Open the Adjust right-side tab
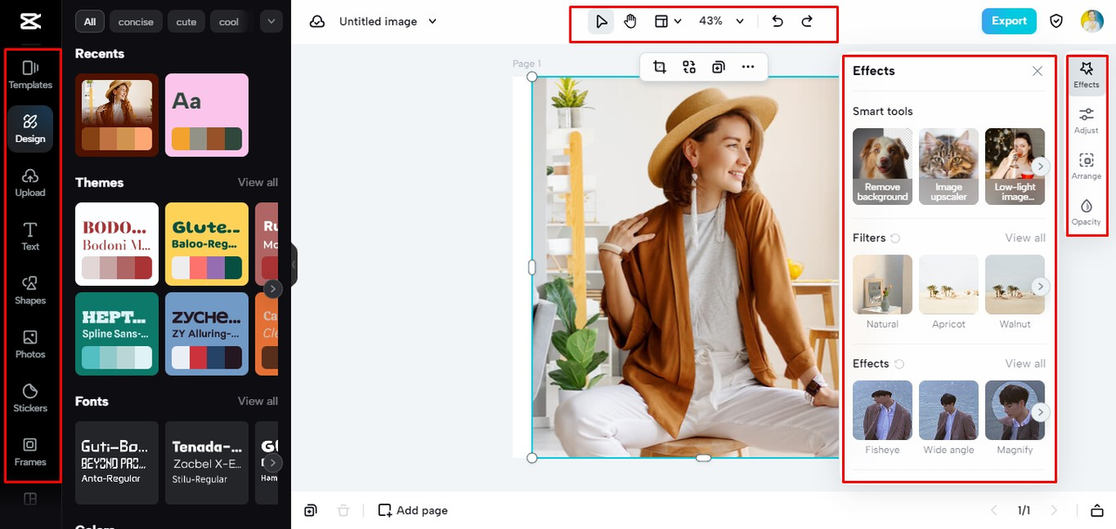The height and width of the screenshot is (529, 1116). (x=1086, y=120)
